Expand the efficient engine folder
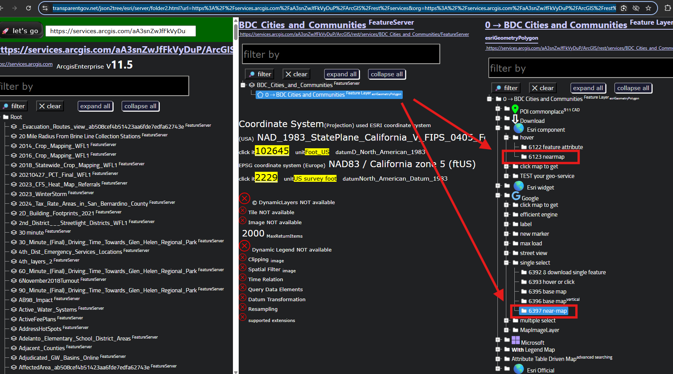This screenshot has height=374, width=673. tap(506, 215)
